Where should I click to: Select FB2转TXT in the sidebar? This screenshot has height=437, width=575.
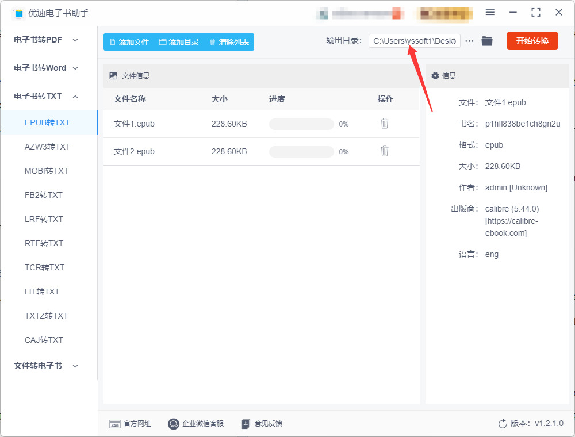49,195
